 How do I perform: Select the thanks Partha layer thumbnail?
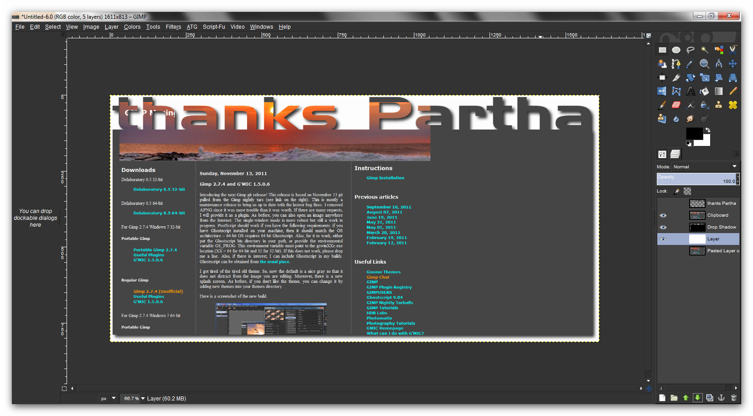697,203
